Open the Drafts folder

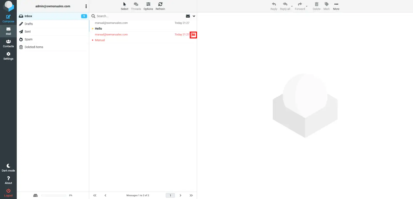pos(29,24)
